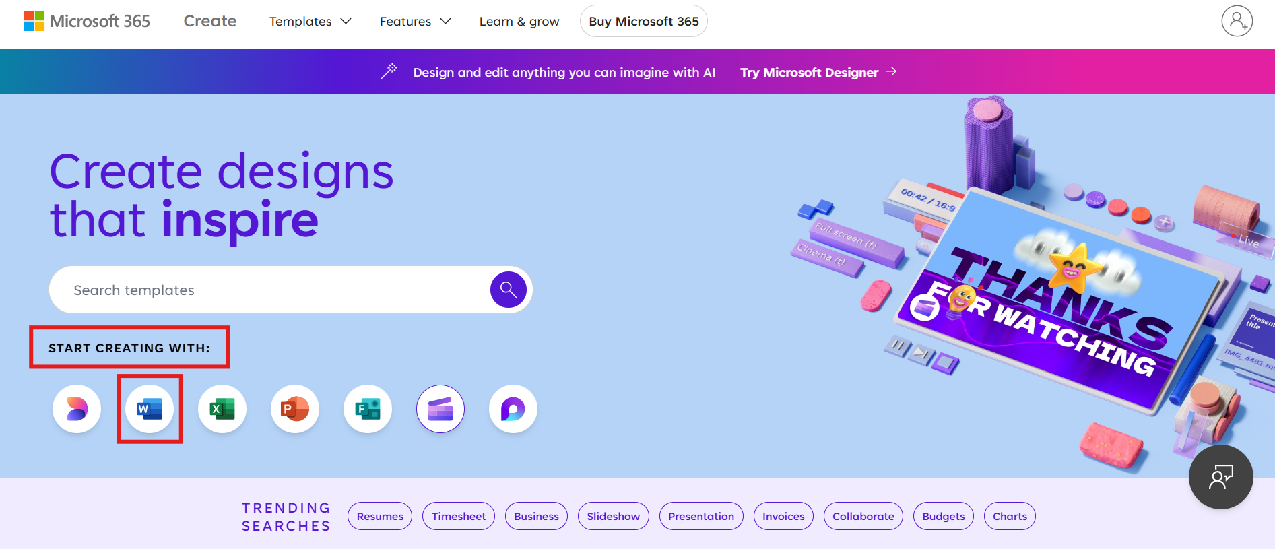Click the purple search magnifier button
Viewport: 1275px width, 549px height.
[509, 290]
